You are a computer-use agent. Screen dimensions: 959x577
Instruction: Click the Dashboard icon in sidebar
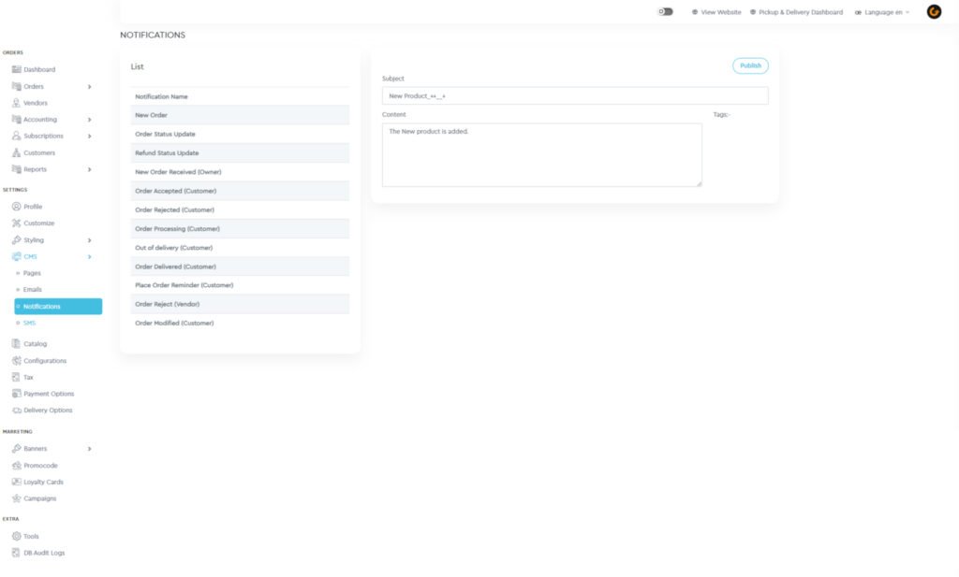[16, 69]
